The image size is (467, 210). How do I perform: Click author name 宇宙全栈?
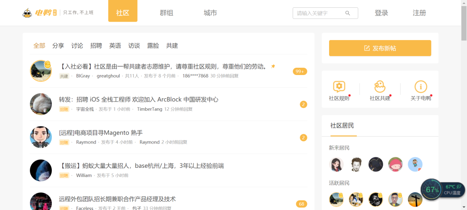click(85, 109)
